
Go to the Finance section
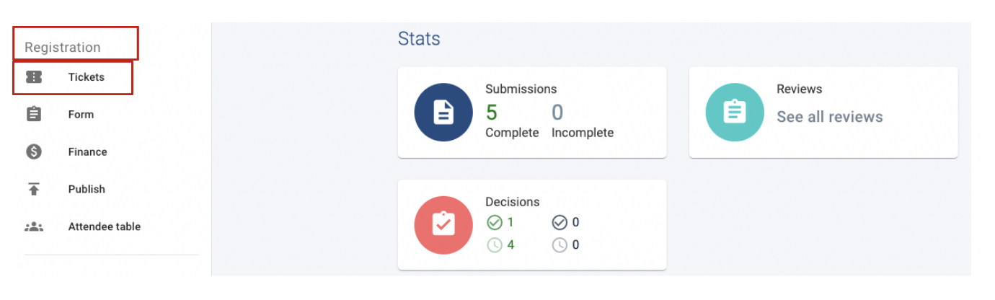(87, 152)
